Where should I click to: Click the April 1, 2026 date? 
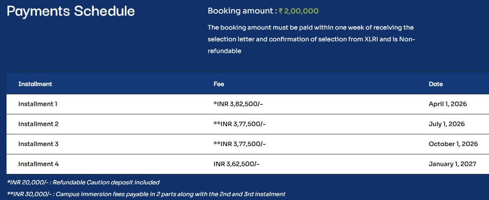[448, 104]
